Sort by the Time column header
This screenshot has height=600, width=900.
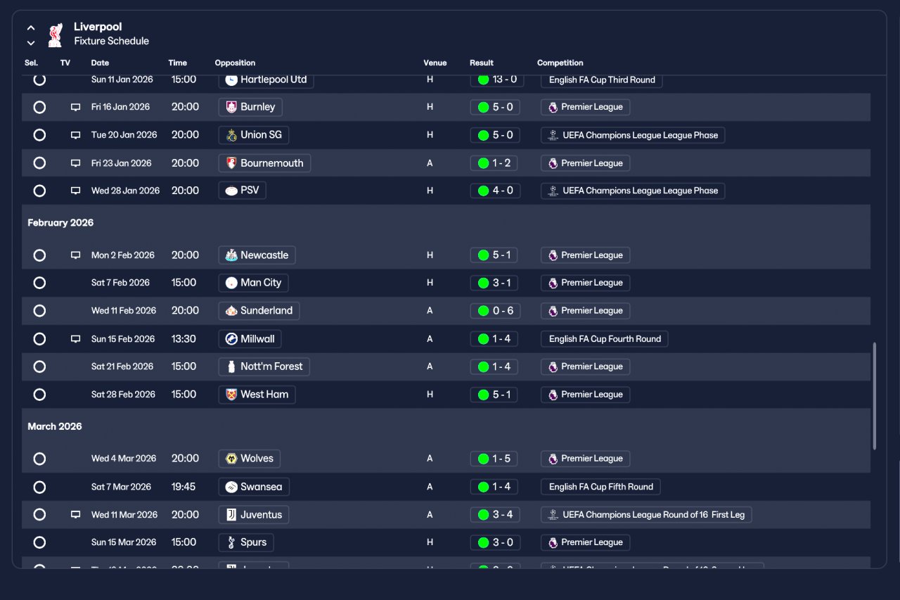point(178,63)
